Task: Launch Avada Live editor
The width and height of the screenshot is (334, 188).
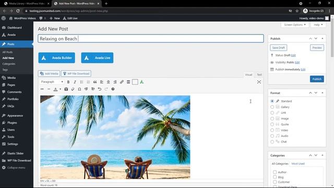Action: (x=97, y=58)
